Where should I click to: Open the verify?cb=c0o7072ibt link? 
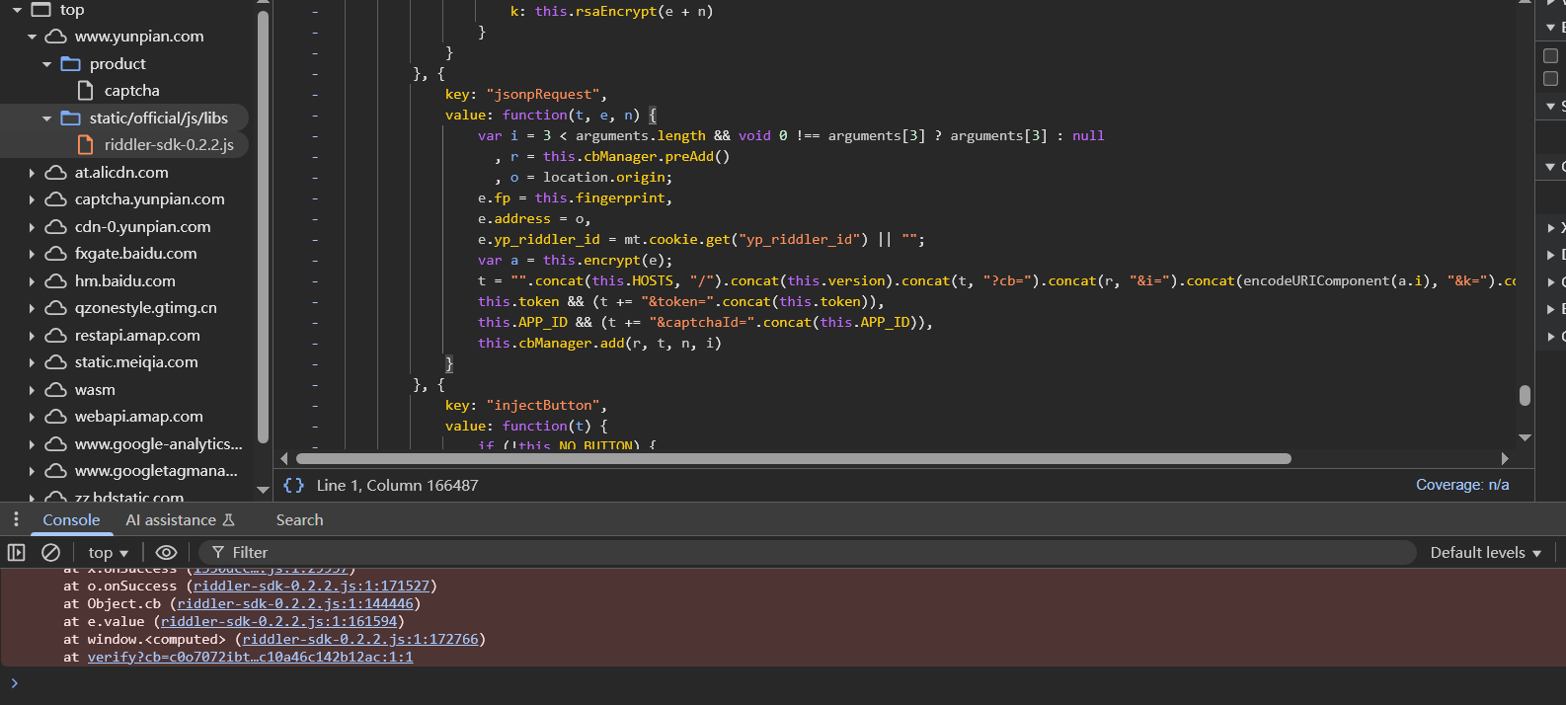coord(250,657)
